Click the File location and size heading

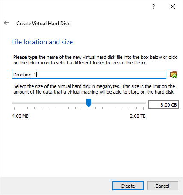click(x=42, y=42)
